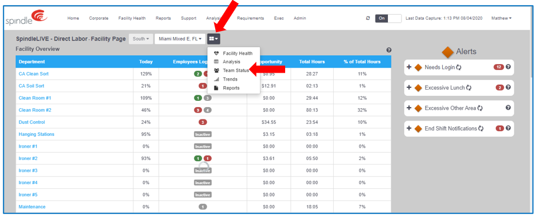Expand the Excessive Lunch alert

tap(409, 88)
